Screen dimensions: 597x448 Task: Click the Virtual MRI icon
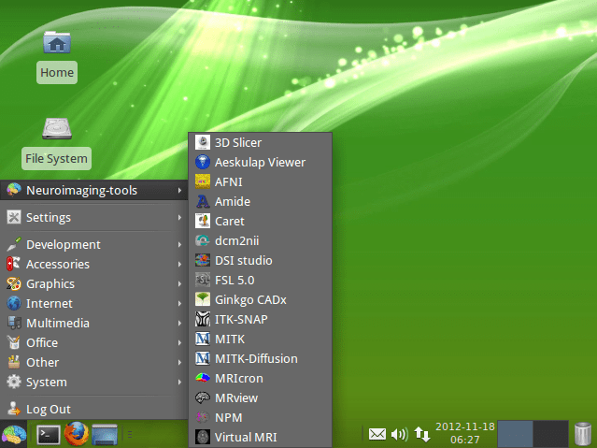pyautogui.click(x=203, y=437)
